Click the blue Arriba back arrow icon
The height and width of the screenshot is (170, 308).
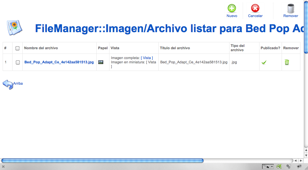pos(8,85)
